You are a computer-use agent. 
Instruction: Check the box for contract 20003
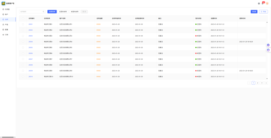pyautogui.click(x=23, y=36)
